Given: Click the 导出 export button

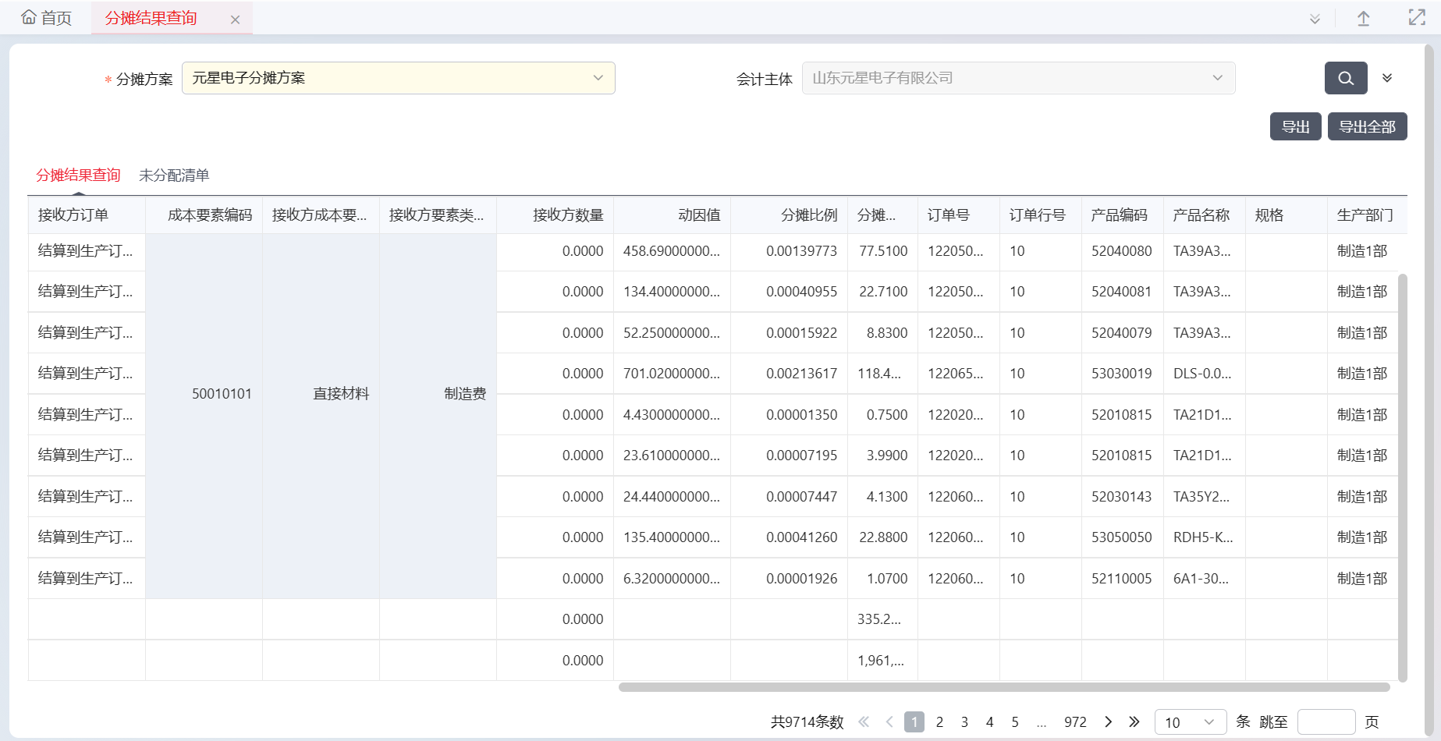Looking at the screenshot, I should click(1295, 126).
